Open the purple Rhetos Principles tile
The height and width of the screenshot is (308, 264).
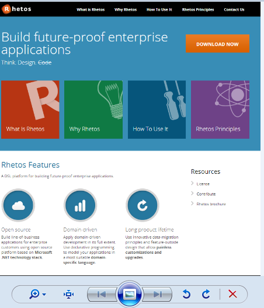pos(220,110)
